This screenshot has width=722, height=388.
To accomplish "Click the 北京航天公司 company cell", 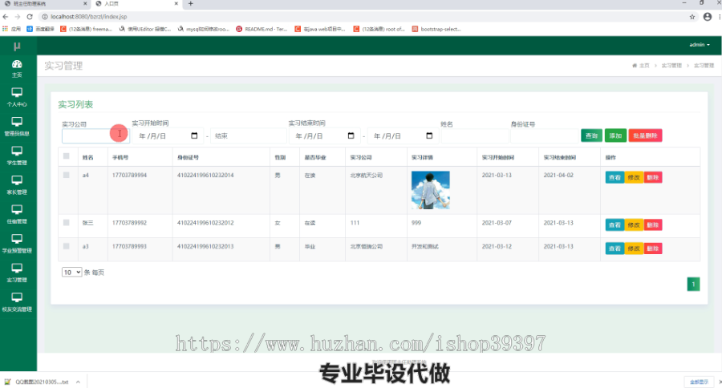I will 366,175.
